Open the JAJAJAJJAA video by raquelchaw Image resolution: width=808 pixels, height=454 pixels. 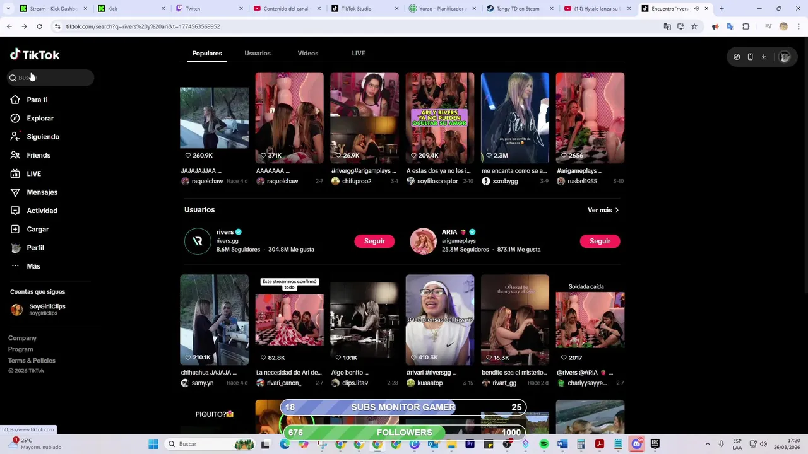214,118
